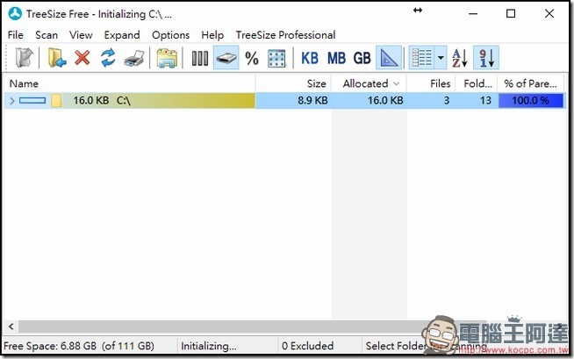
Task: Switch size units to GB
Action: [x=362, y=58]
